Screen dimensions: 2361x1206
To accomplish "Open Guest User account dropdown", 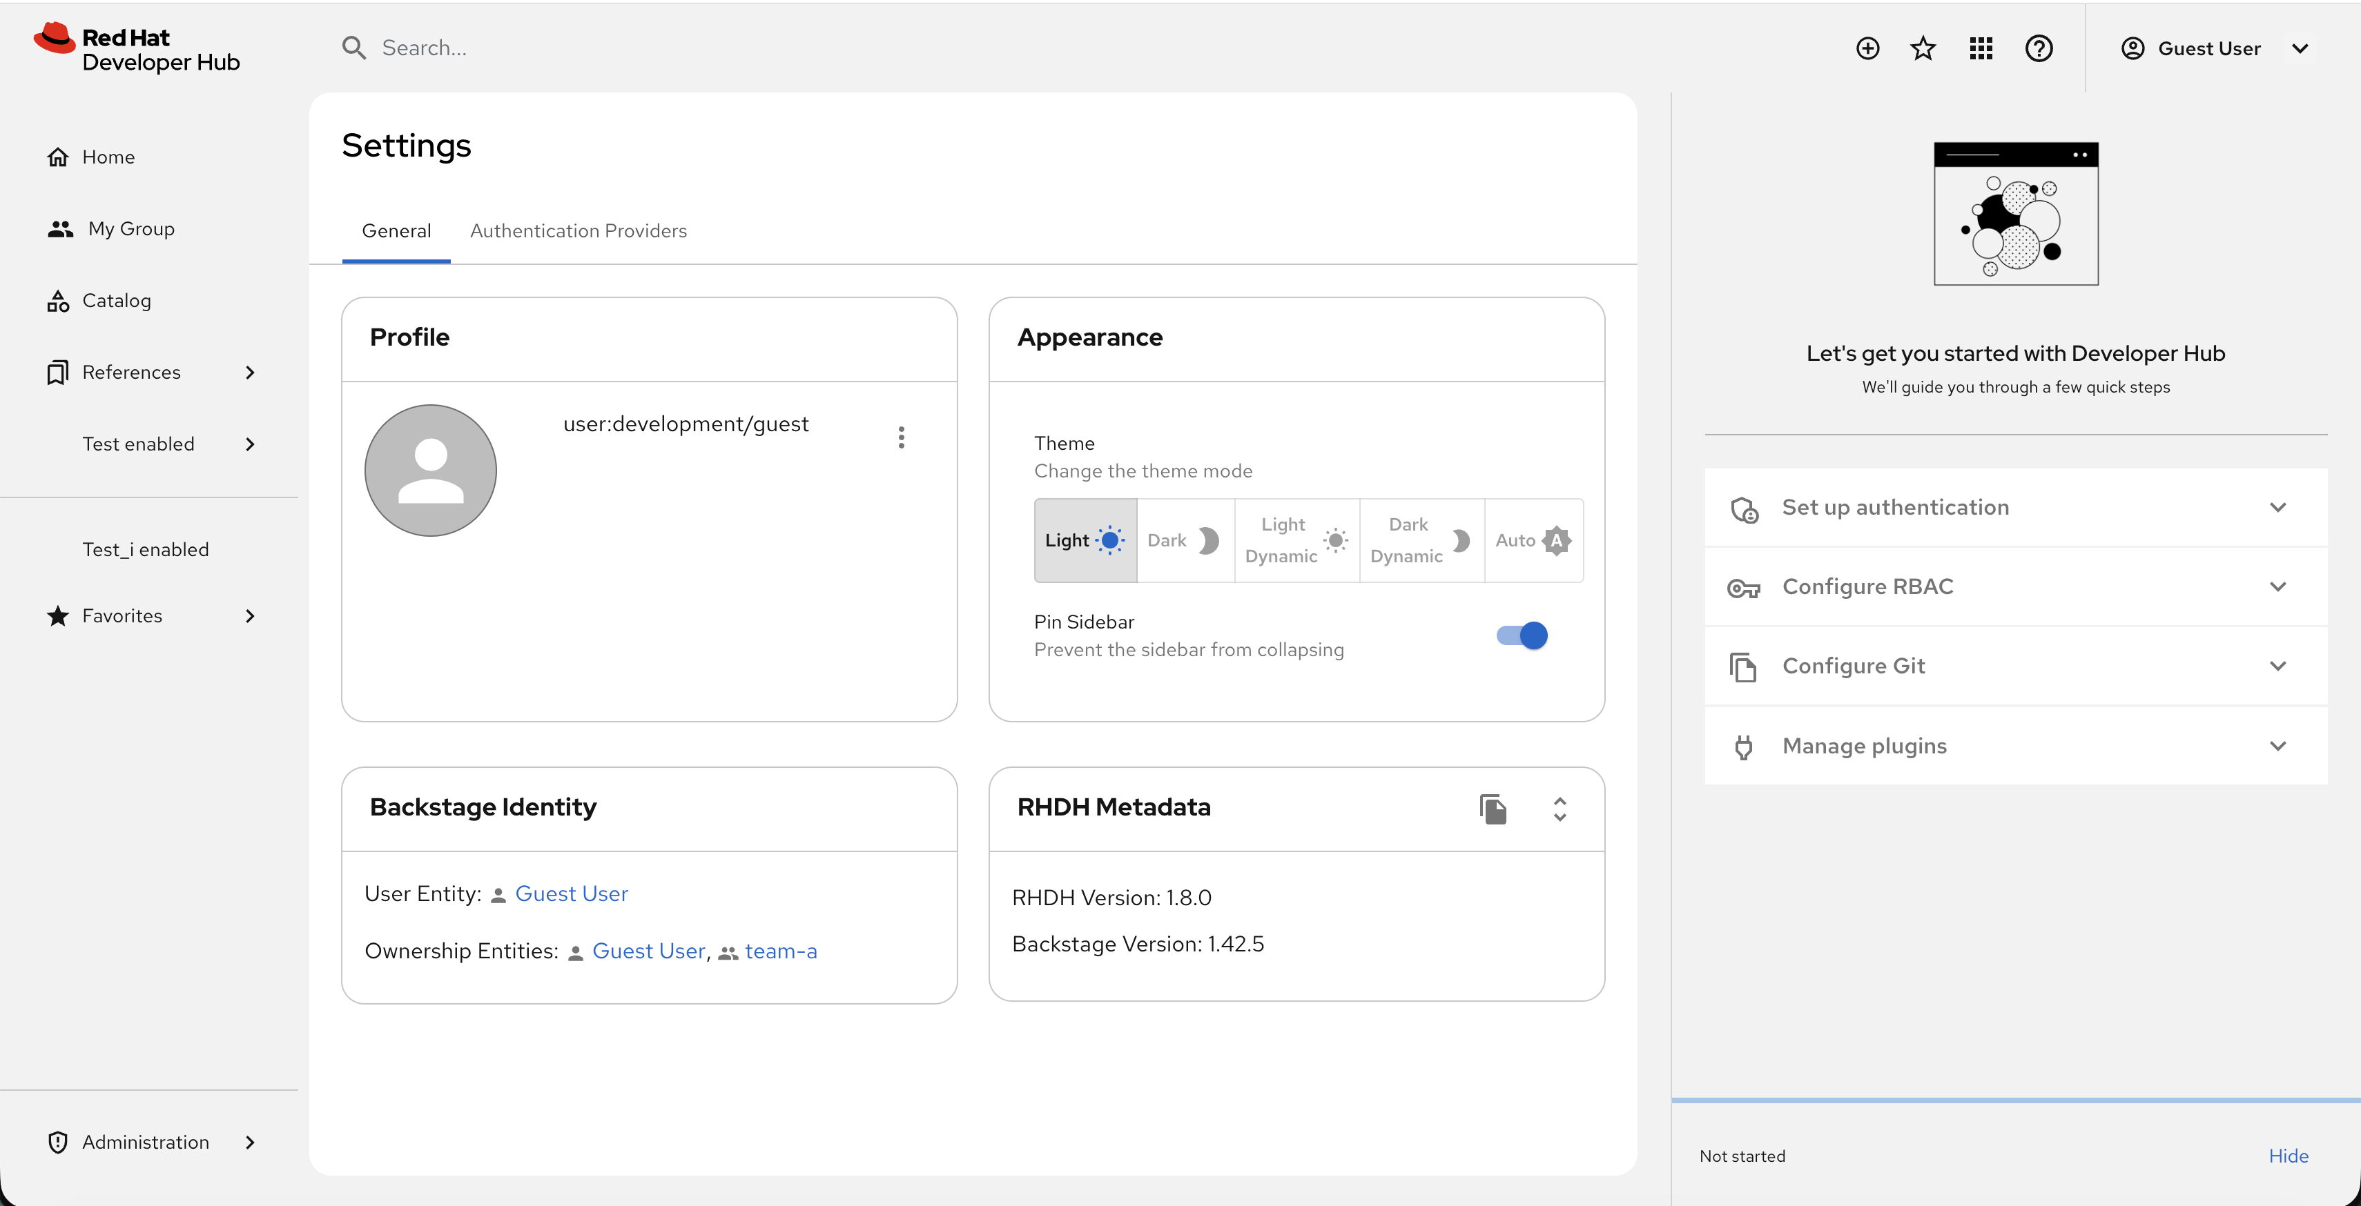I will (2213, 48).
